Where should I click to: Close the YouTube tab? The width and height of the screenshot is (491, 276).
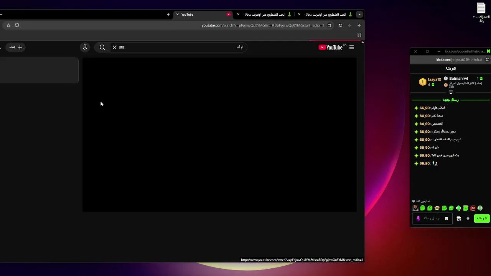point(177,15)
